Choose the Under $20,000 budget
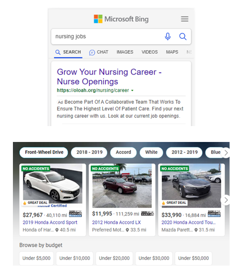The width and height of the screenshot is (242, 274). [x=114, y=258]
